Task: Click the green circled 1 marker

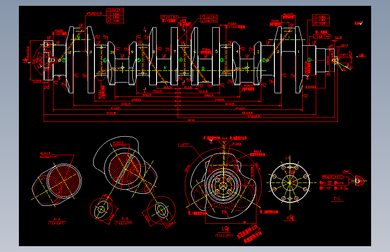Action: click(x=309, y=60)
